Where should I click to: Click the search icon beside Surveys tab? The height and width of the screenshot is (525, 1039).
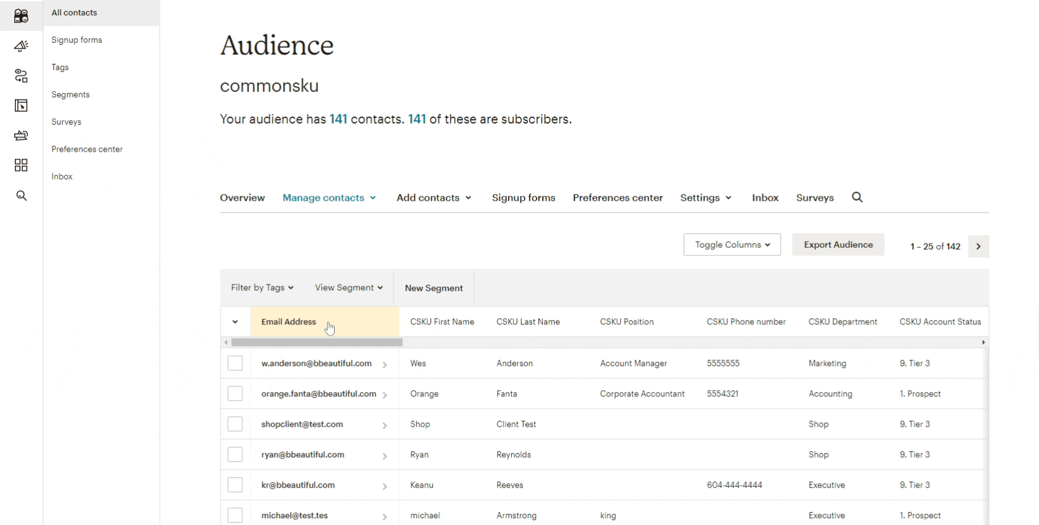tap(857, 198)
